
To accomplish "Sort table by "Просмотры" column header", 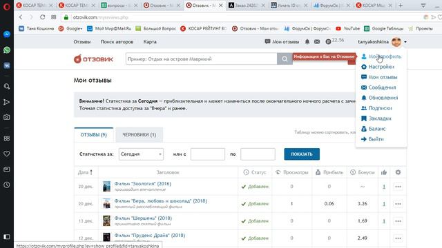I will coord(291,172).
